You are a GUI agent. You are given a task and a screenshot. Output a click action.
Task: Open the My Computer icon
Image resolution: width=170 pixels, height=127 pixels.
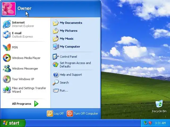point(56,47)
